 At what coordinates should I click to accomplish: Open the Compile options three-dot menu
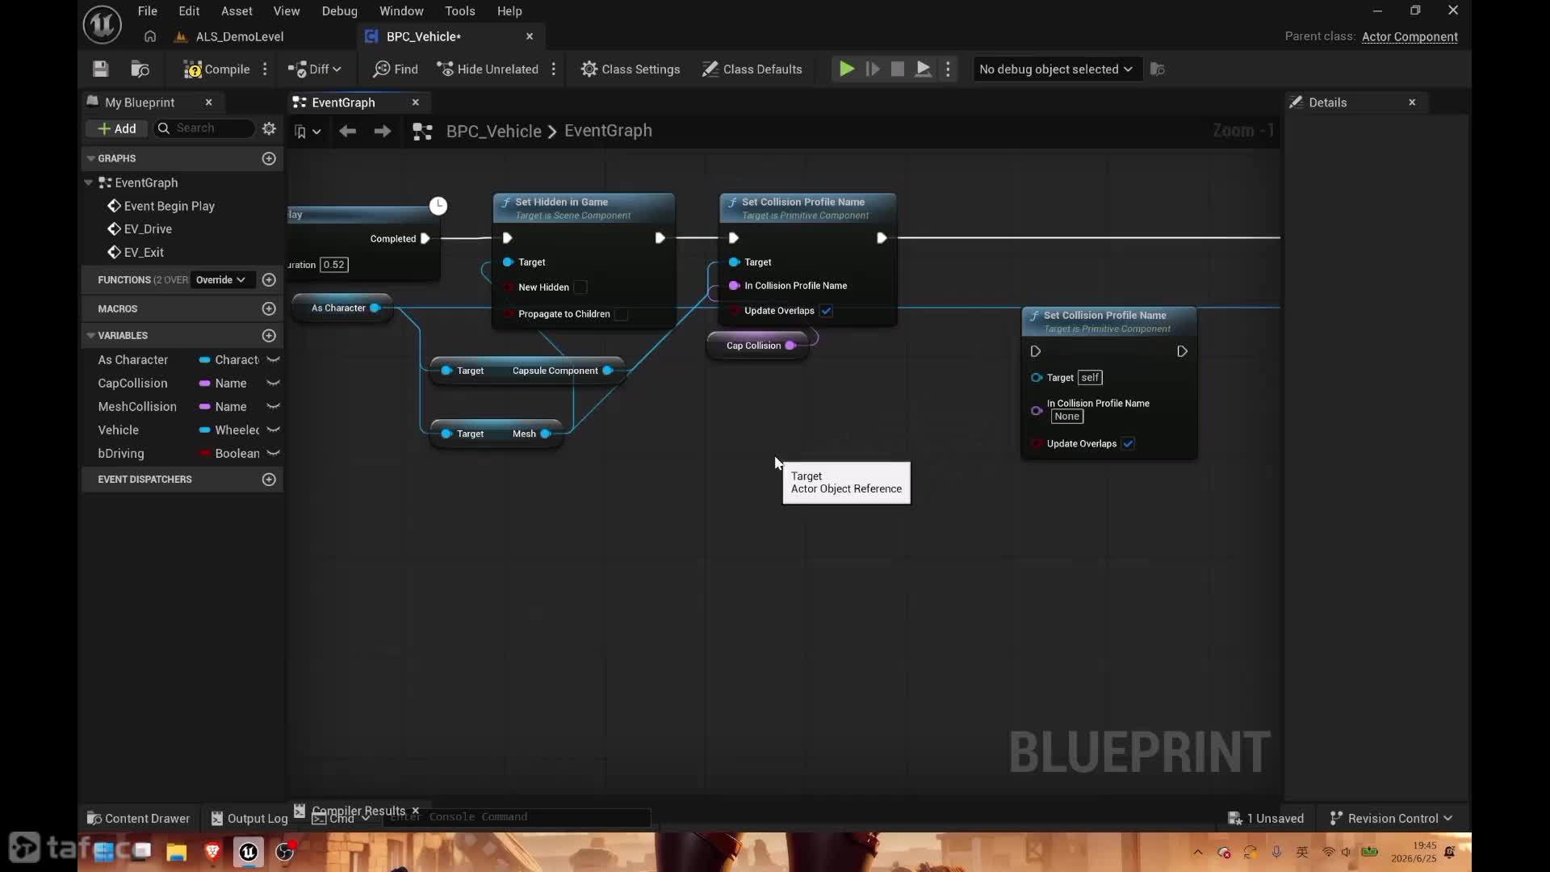[265, 69]
